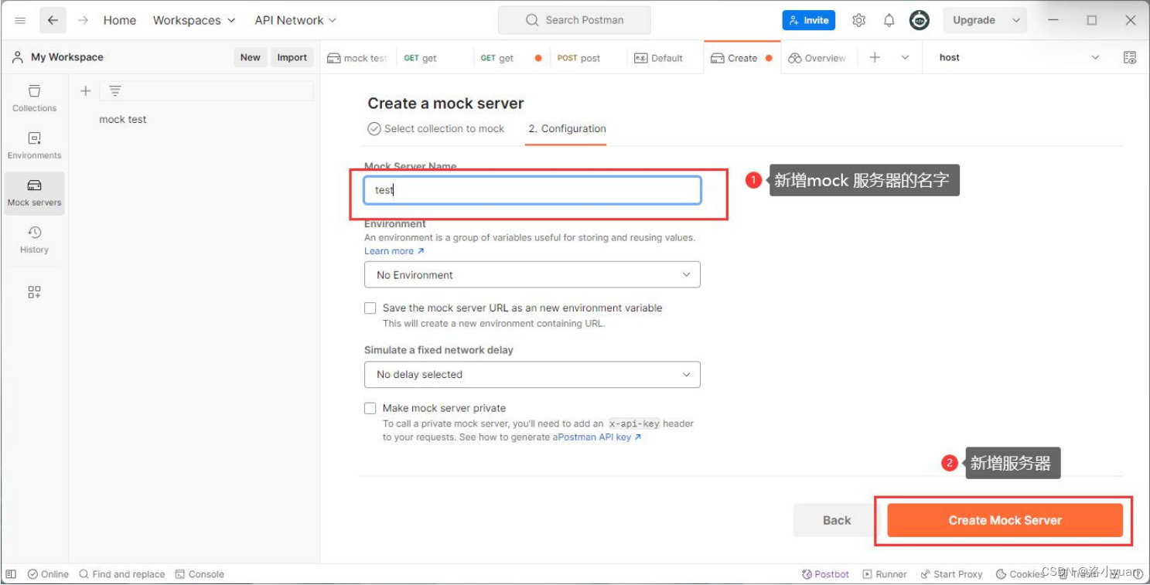Open the No Environment dropdown
This screenshot has width=1150, height=585.
click(532, 274)
